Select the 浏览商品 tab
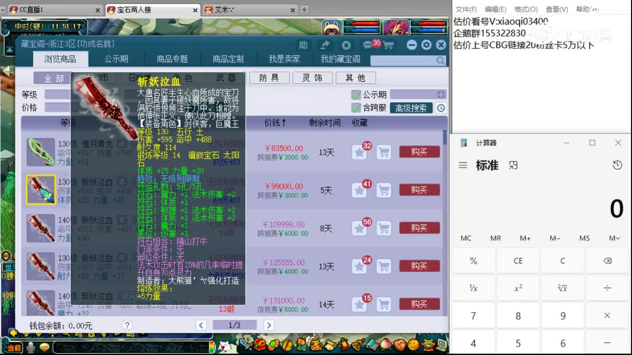Viewport: 632px width, 355px height. click(61, 59)
